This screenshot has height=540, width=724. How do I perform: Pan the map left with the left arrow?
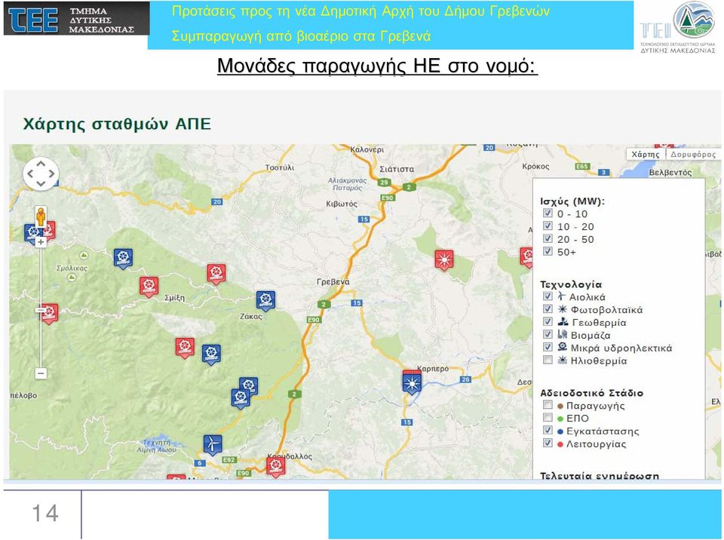click(x=30, y=174)
